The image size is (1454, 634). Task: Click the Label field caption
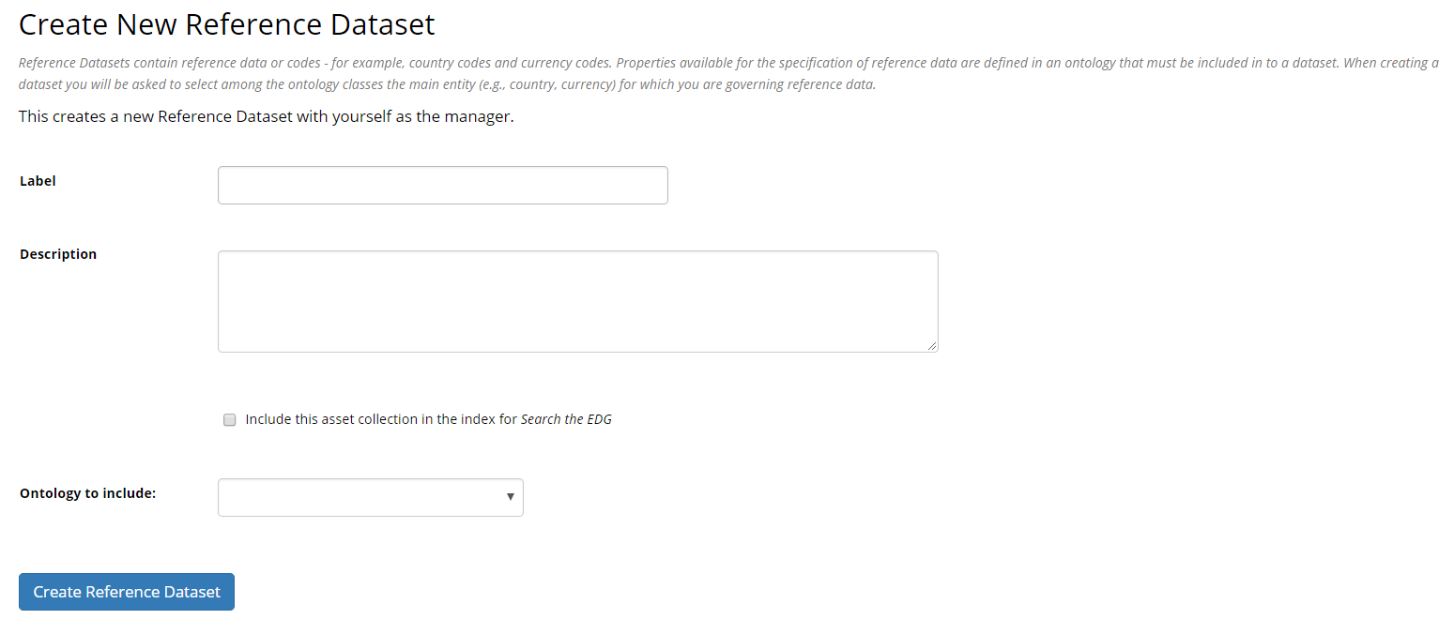[x=38, y=180]
